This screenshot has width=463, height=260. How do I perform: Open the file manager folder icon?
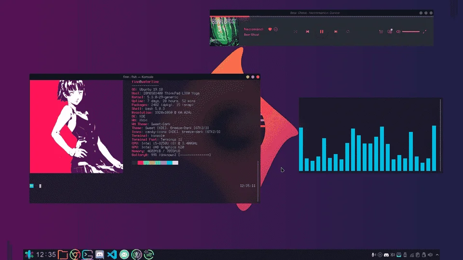63,254
